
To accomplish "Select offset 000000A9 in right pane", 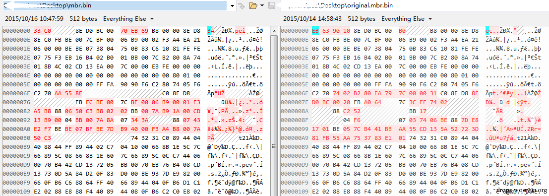I will tap(294, 138).
